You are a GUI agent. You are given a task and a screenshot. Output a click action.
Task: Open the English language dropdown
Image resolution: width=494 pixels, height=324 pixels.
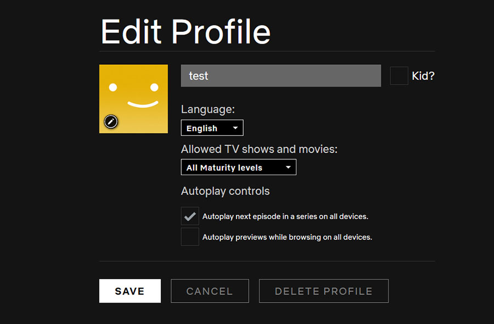coord(212,128)
